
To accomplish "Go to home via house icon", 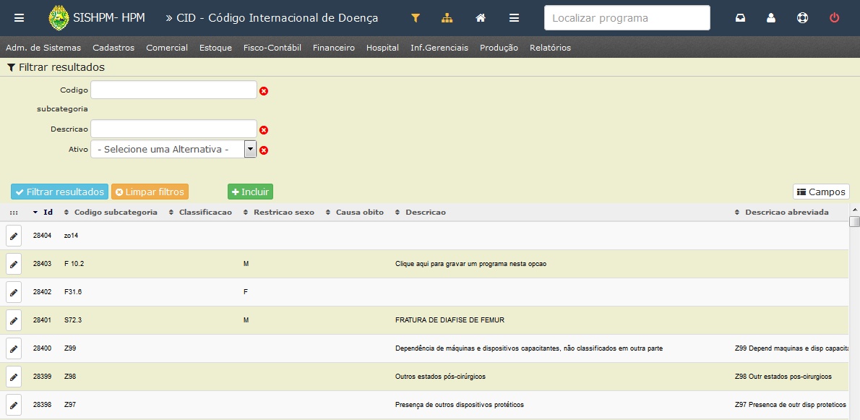I will (481, 18).
